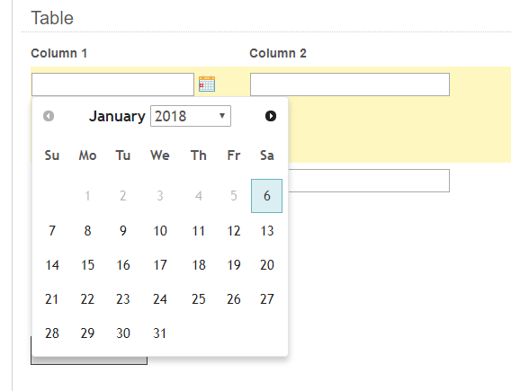This screenshot has width=511, height=391.
Task: Select the 7th in calendar
Action: pyautogui.click(x=52, y=231)
